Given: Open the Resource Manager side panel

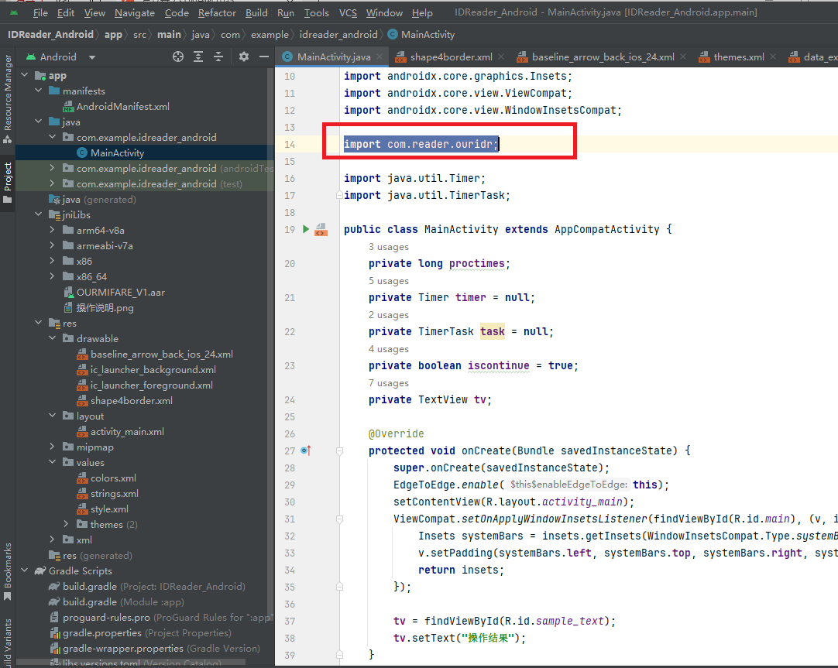Looking at the screenshot, I should pyautogui.click(x=8, y=98).
